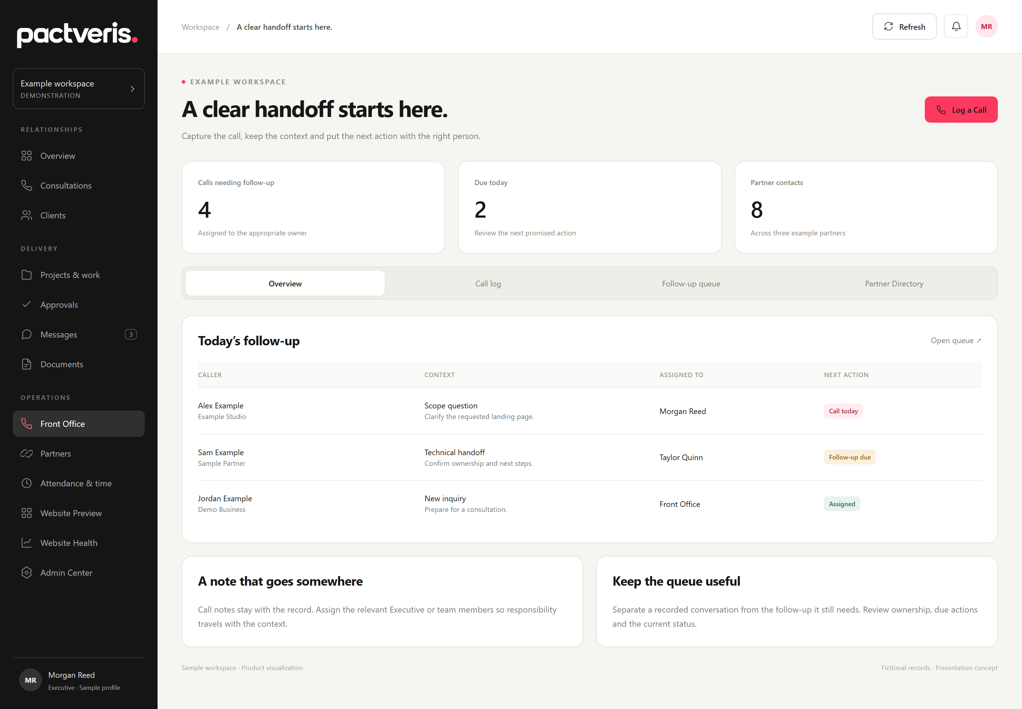Select Front Office phone icon
The width and height of the screenshot is (1022, 709).
click(x=27, y=424)
